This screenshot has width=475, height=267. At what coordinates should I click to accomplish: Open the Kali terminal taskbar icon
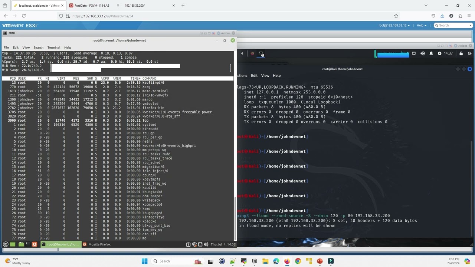pyautogui.click(x=261, y=53)
